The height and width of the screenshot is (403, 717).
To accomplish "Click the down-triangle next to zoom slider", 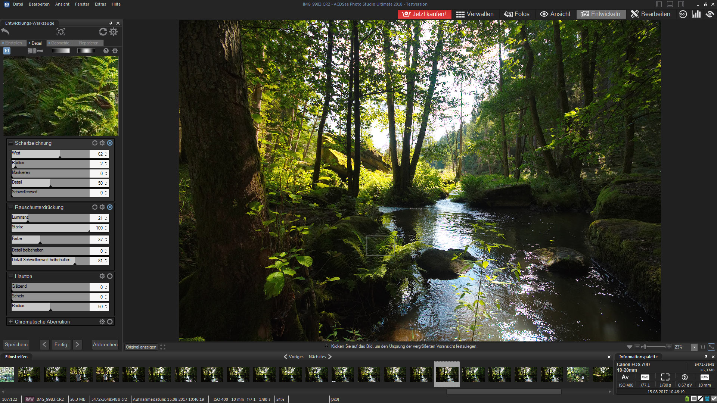I will (x=630, y=347).
